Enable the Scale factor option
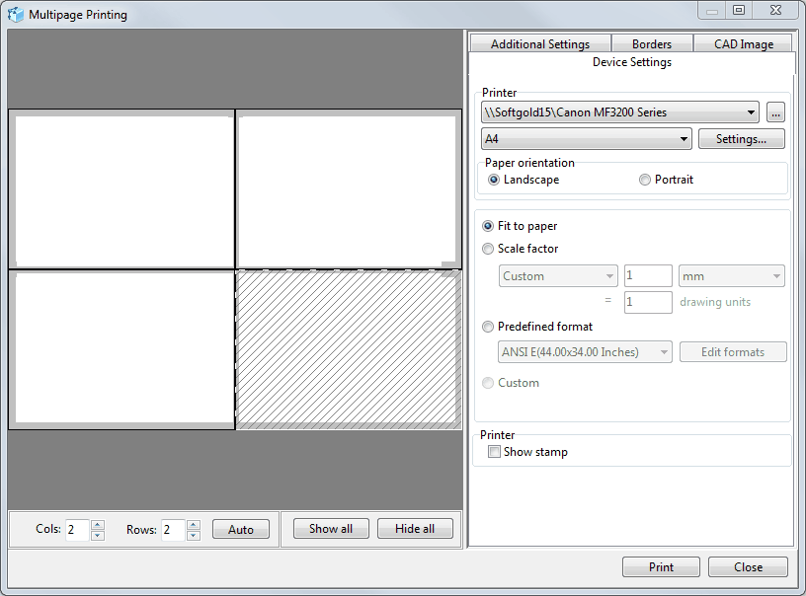Viewport: 806px width, 596px height. click(487, 249)
